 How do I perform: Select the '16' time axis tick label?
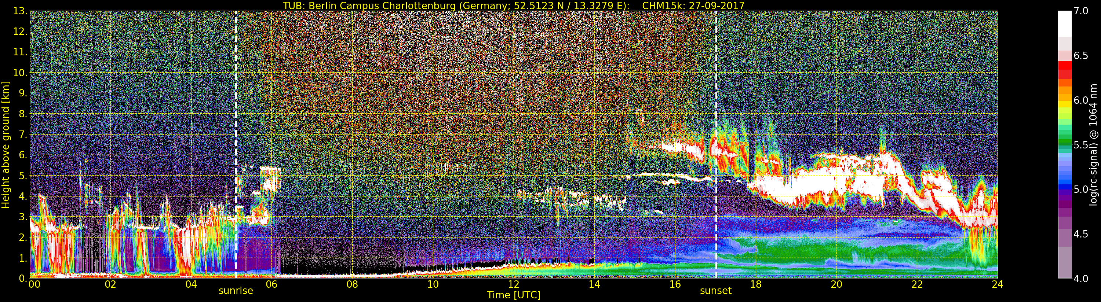click(x=675, y=284)
